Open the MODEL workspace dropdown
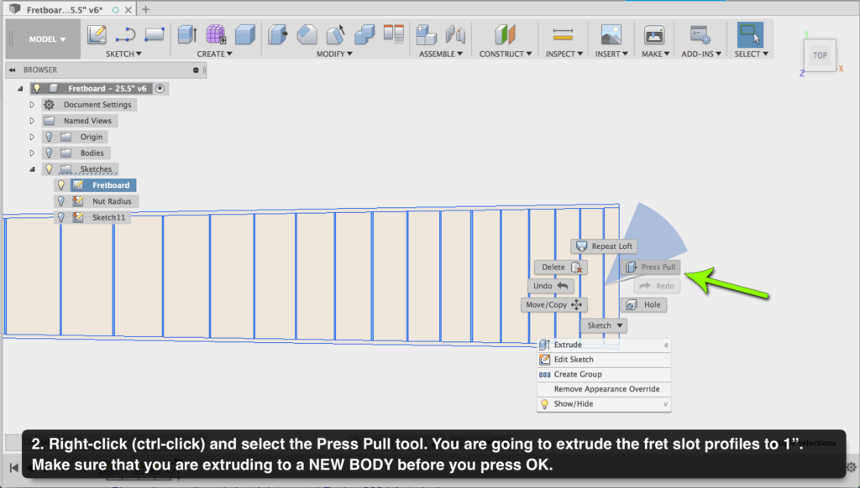 click(47, 39)
